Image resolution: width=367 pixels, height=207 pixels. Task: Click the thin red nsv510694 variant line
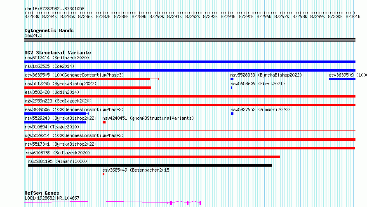click(x=190, y=130)
